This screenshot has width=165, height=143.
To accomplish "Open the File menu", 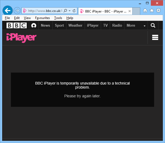I will pos(7,18).
